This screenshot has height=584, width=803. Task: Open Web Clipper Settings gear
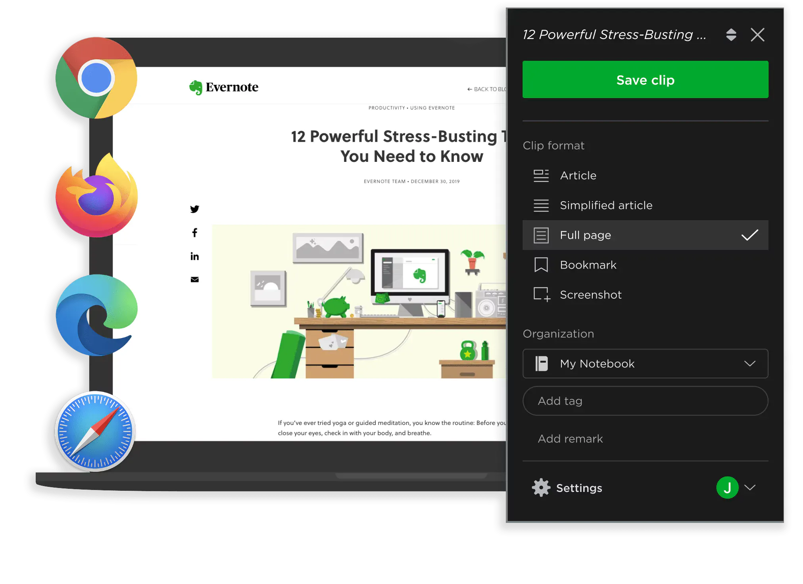pos(542,488)
